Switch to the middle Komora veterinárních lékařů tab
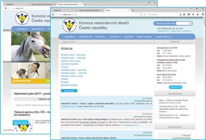Image resolution: width=206 pixels, height=140 pixels. tap(90, 10)
